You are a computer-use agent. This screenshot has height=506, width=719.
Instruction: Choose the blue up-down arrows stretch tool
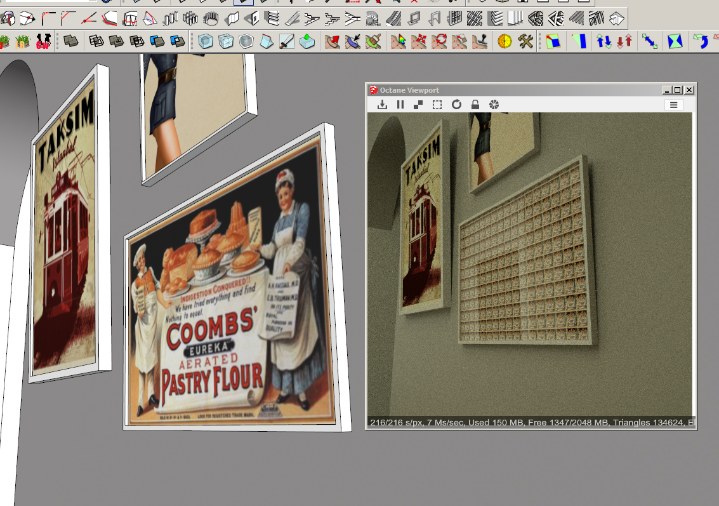604,41
